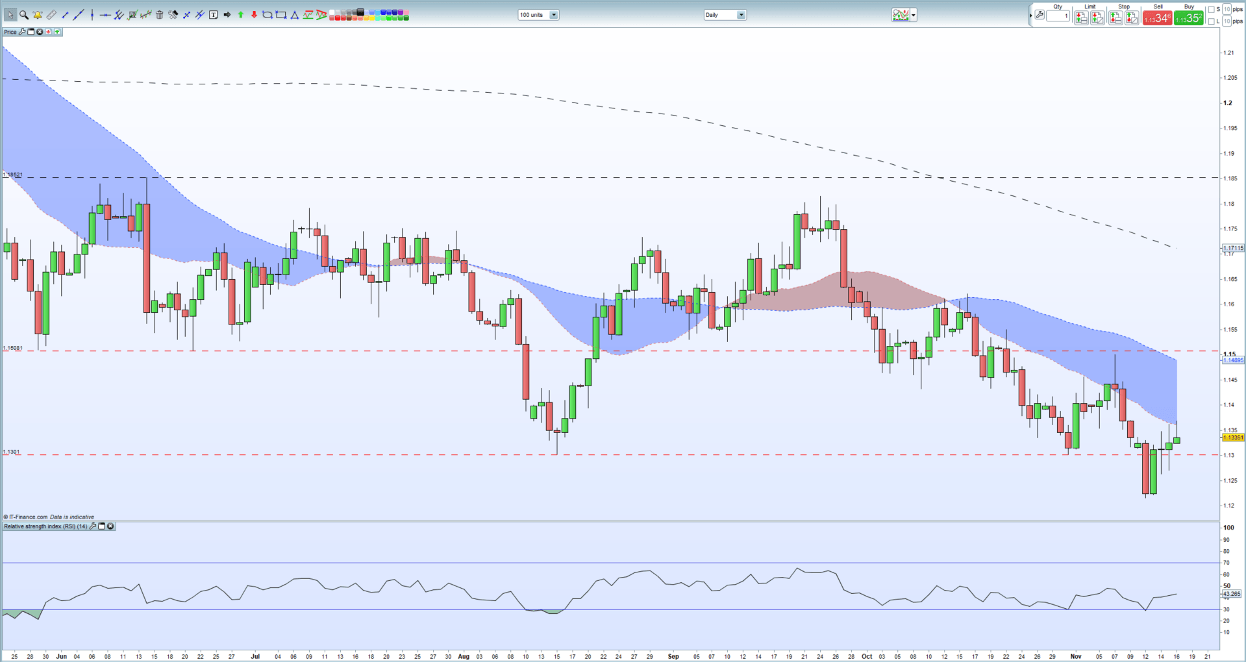The height and width of the screenshot is (662, 1246).
Task: Expand the add-indicator dropdown arrow
Action: [x=914, y=15]
